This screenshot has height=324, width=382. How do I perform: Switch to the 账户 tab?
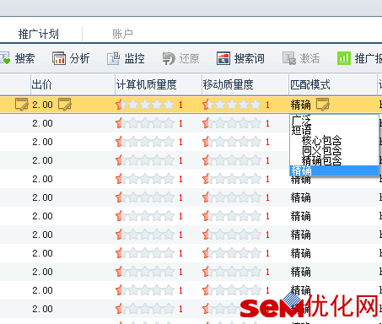tap(122, 34)
